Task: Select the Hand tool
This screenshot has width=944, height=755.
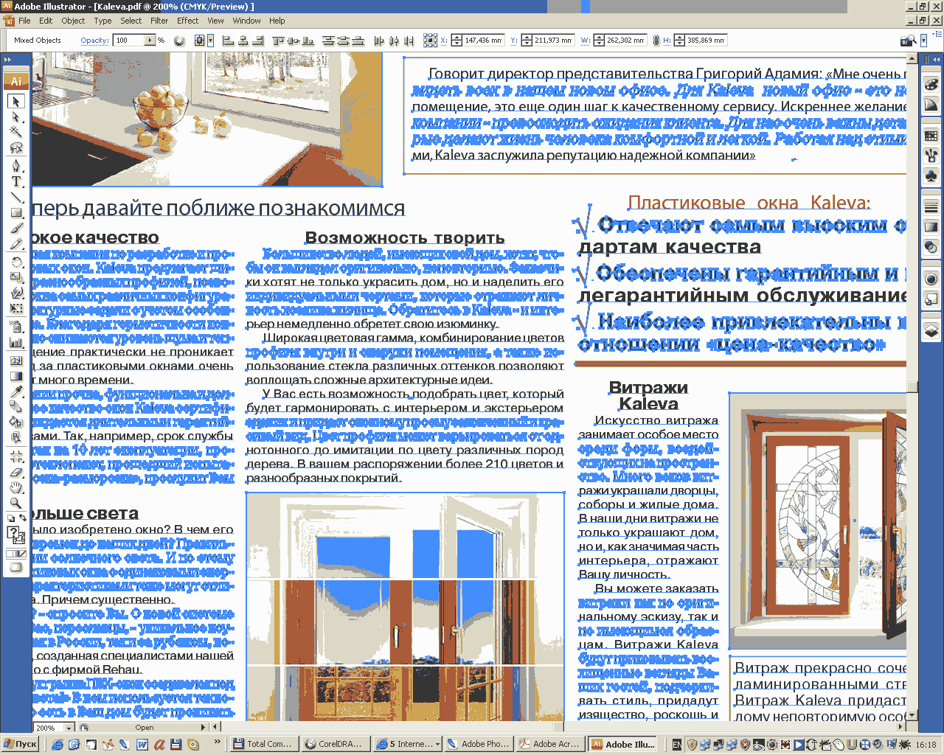Action: tap(16, 488)
